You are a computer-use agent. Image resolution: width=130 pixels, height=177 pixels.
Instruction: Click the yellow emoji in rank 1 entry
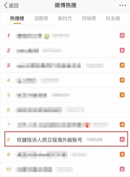47,36
